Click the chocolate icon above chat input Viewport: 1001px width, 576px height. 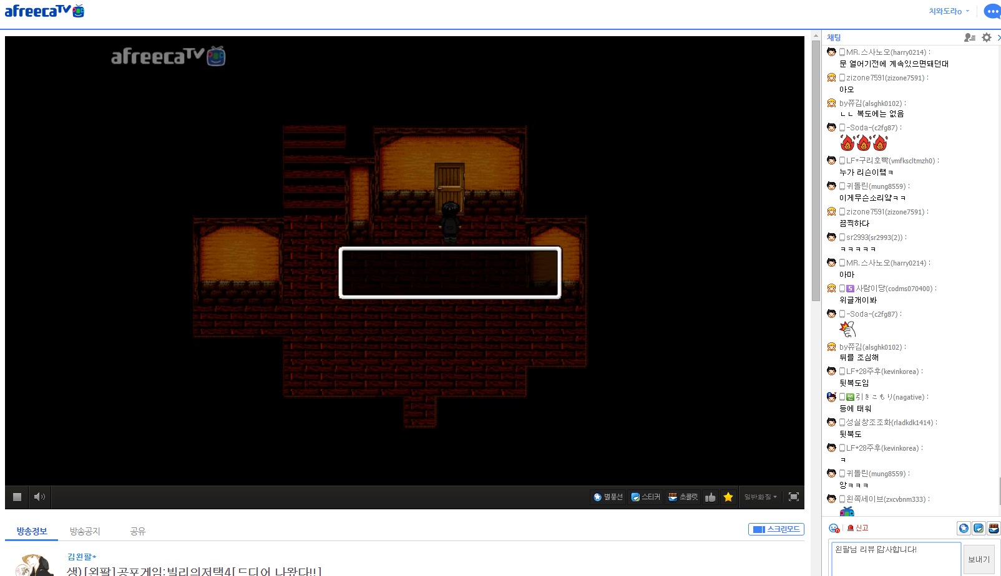(994, 529)
